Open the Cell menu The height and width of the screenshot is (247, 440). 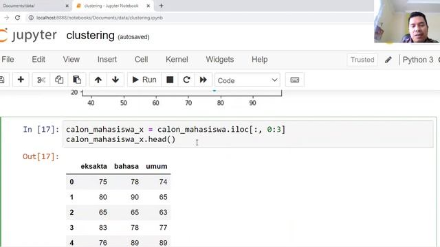[141, 60]
